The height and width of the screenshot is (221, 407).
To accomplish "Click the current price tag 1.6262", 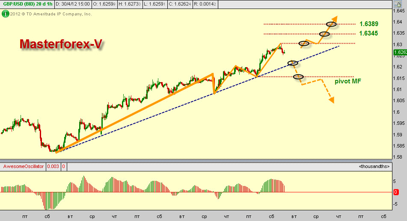I will tap(399, 53).
